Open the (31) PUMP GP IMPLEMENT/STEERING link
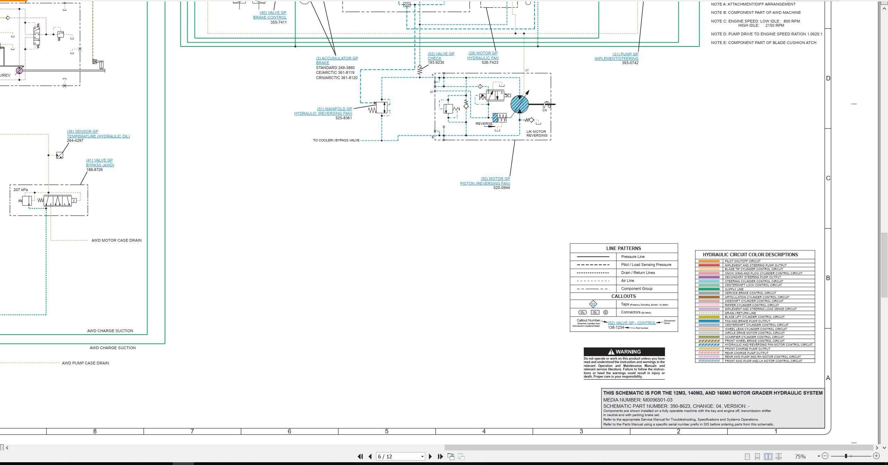Viewport: 888px width, 465px height. (x=616, y=57)
